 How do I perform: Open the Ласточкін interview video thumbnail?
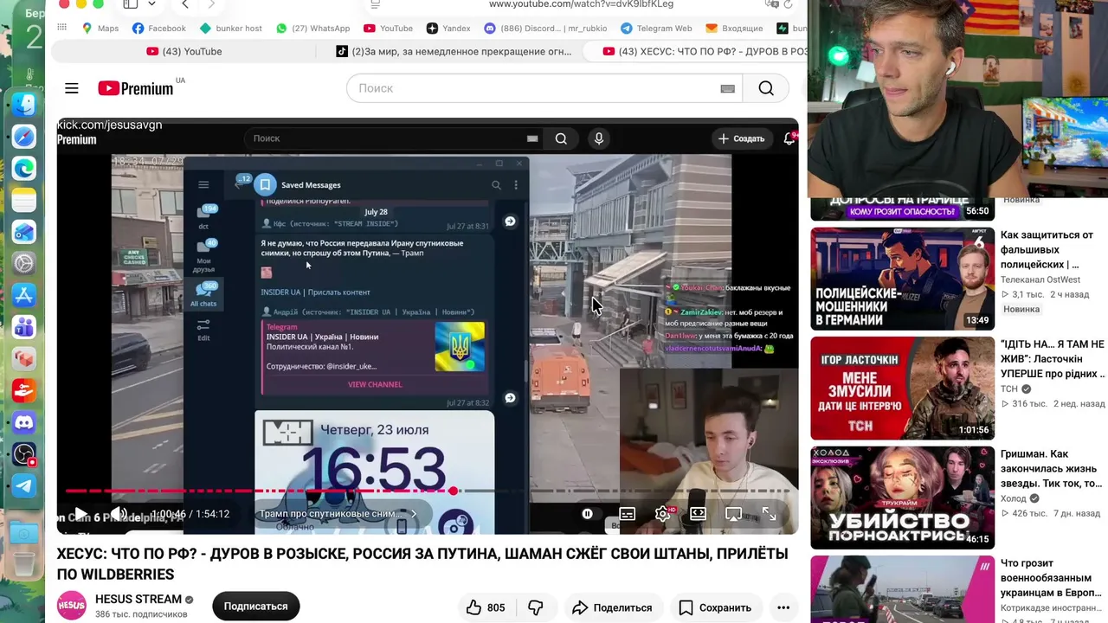coord(902,388)
